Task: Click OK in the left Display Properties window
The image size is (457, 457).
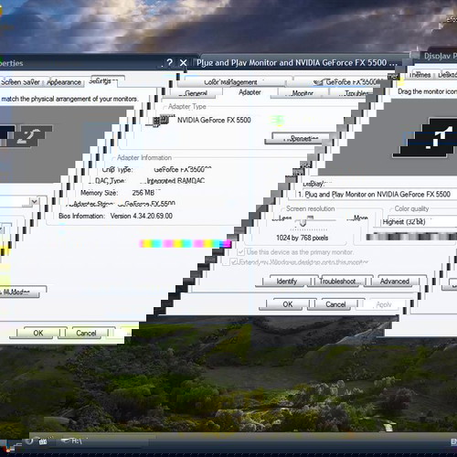Action: click(x=38, y=333)
